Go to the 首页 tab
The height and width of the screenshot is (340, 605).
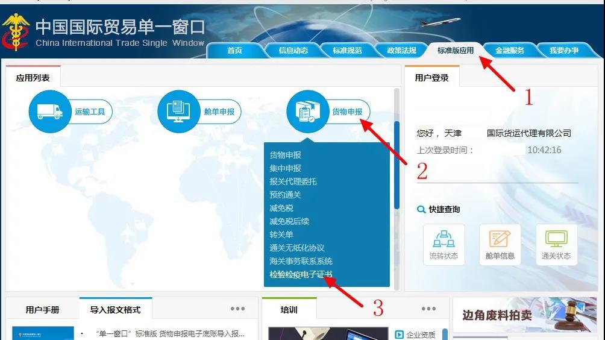234,51
